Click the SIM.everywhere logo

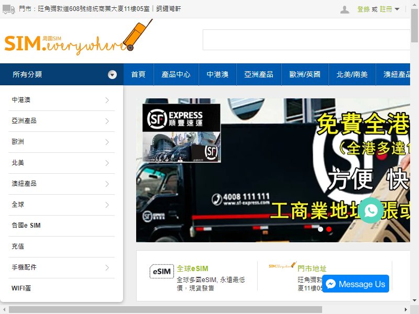click(79, 37)
